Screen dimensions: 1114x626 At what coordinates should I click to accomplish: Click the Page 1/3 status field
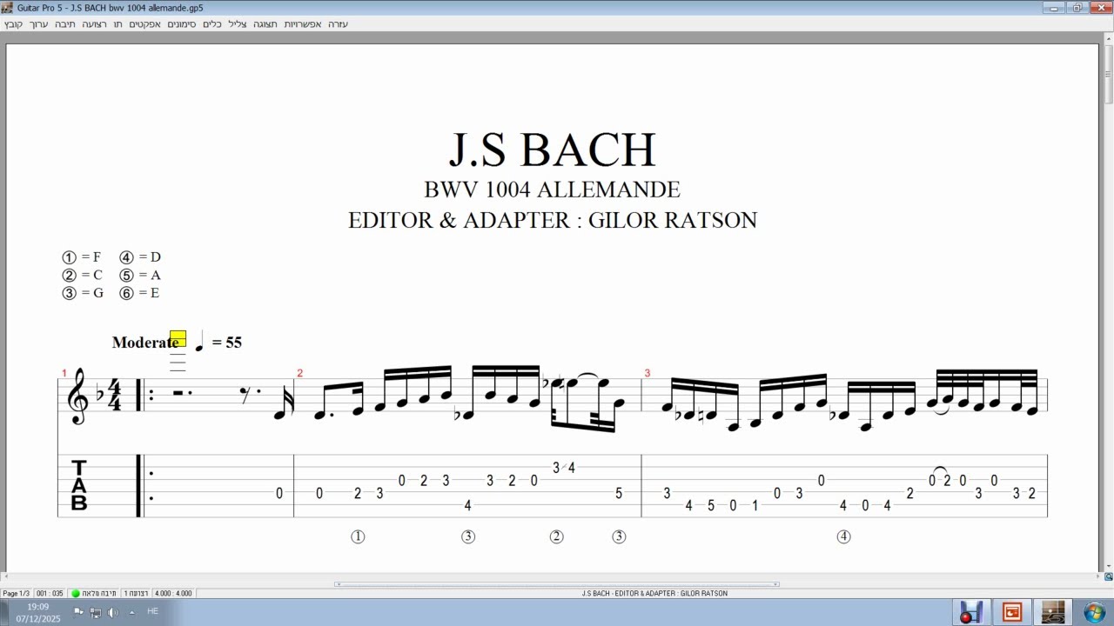pyautogui.click(x=16, y=593)
